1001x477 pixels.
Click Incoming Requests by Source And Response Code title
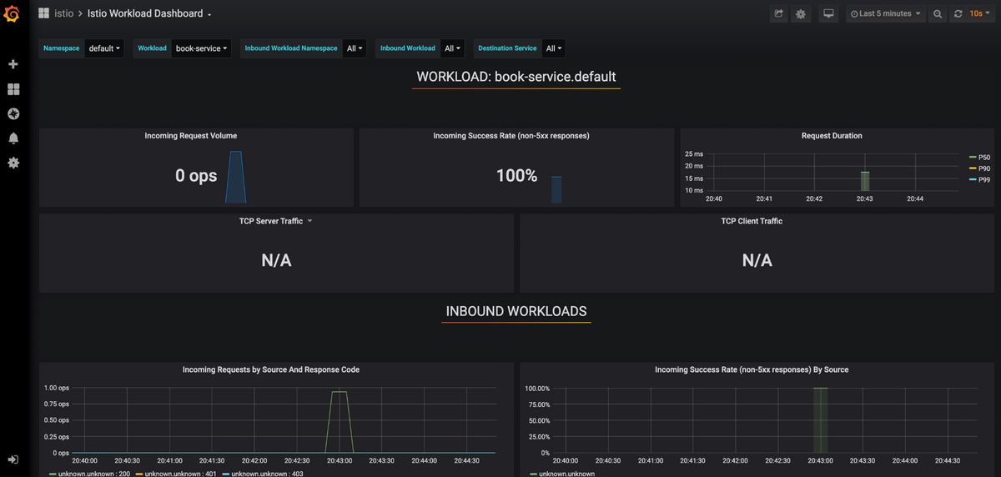point(271,369)
